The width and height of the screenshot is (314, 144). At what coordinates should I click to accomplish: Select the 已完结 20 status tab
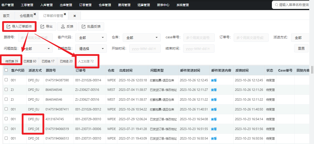click(66, 61)
